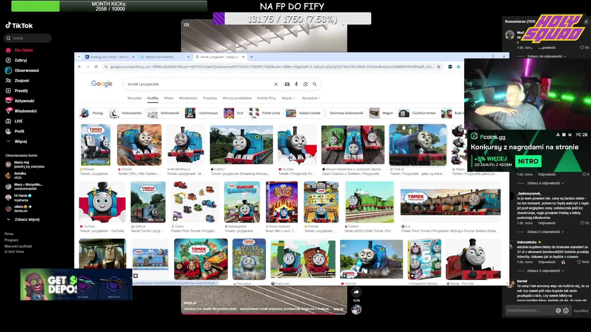This screenshot has width=591, height=332.
Task: Select Wszystko search tab
Action: pos(134,98)
